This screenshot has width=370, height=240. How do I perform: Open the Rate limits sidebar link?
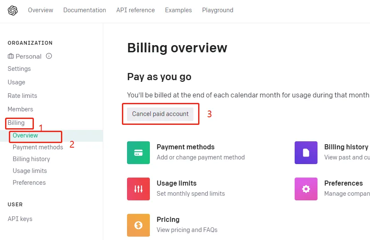tap(22, 96)
